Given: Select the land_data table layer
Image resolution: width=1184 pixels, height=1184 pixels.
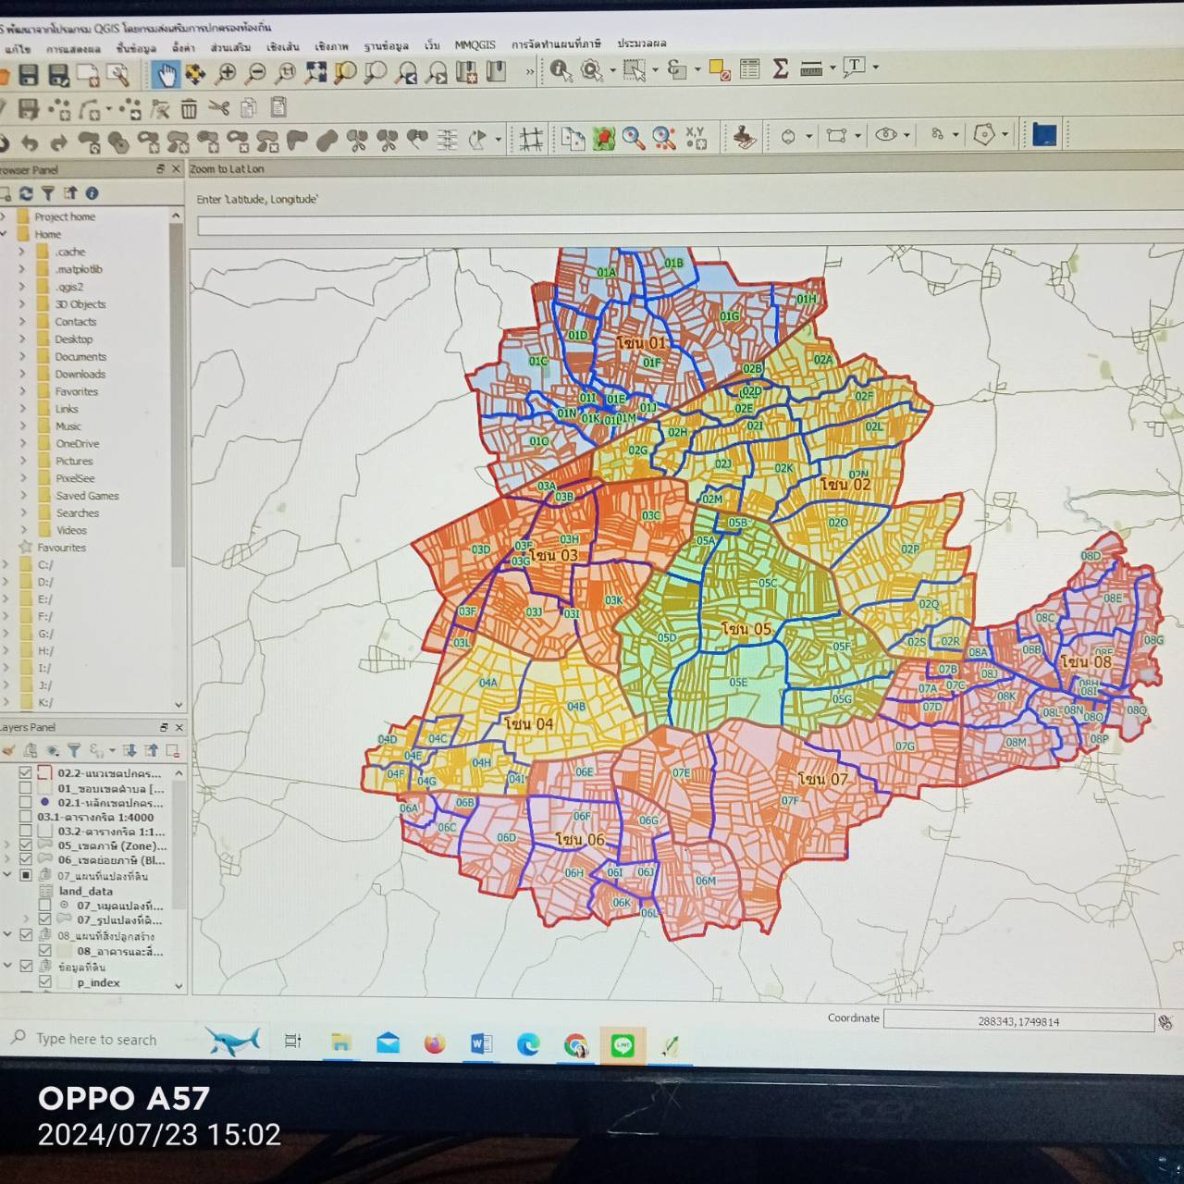Looking at the screenshot, I should (85, 891).
